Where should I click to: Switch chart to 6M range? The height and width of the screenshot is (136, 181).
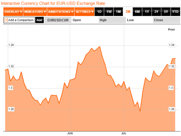137,12
